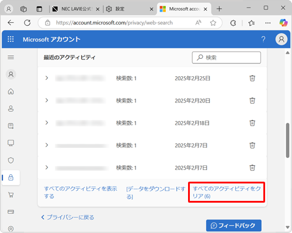Viewport: 292px width, 233px height.
Task: Open the Workspaces icon
Action: (x=23, y=9)
